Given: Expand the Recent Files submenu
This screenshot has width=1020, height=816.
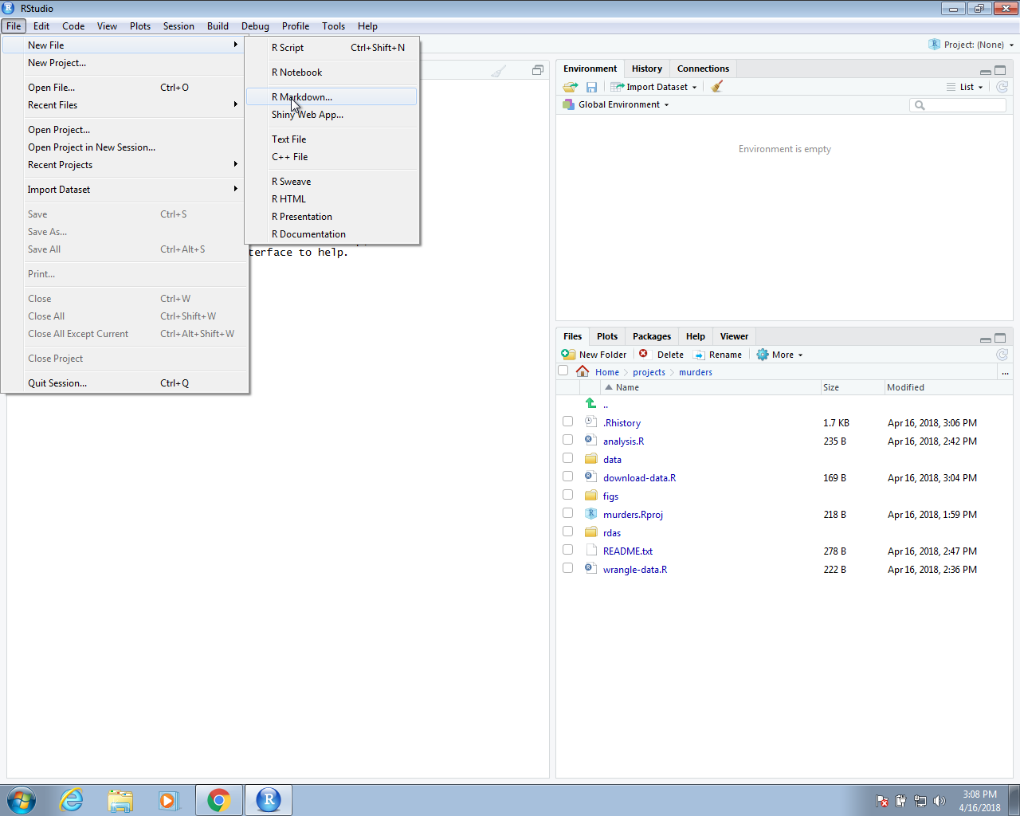Looking at the screenshot, I should point(126,104).
